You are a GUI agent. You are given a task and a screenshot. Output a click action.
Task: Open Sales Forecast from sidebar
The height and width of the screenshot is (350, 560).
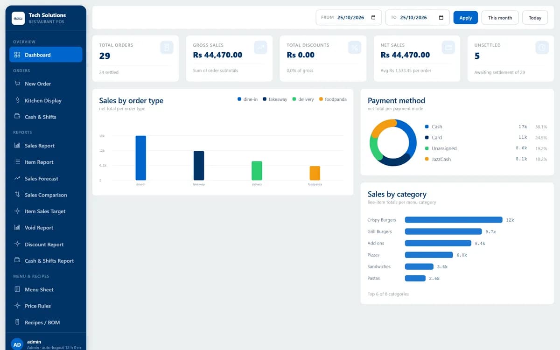46,178
